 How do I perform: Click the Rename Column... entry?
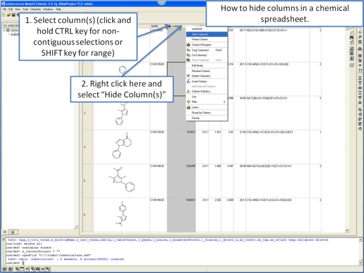201,71
